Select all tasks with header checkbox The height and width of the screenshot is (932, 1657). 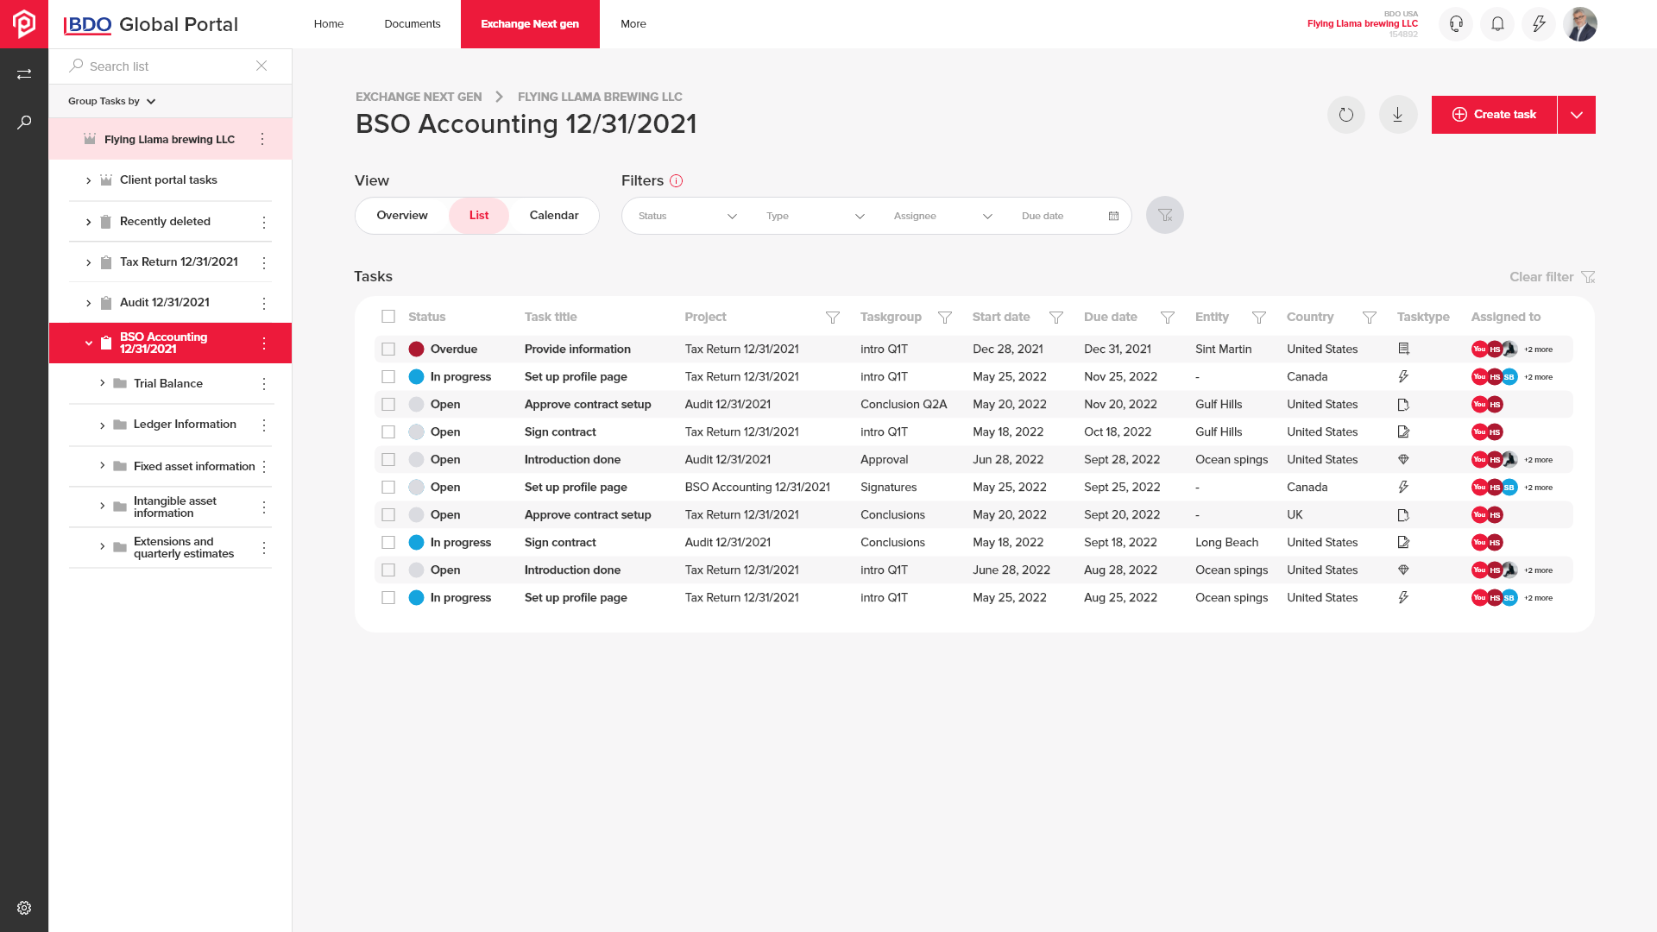388,317
